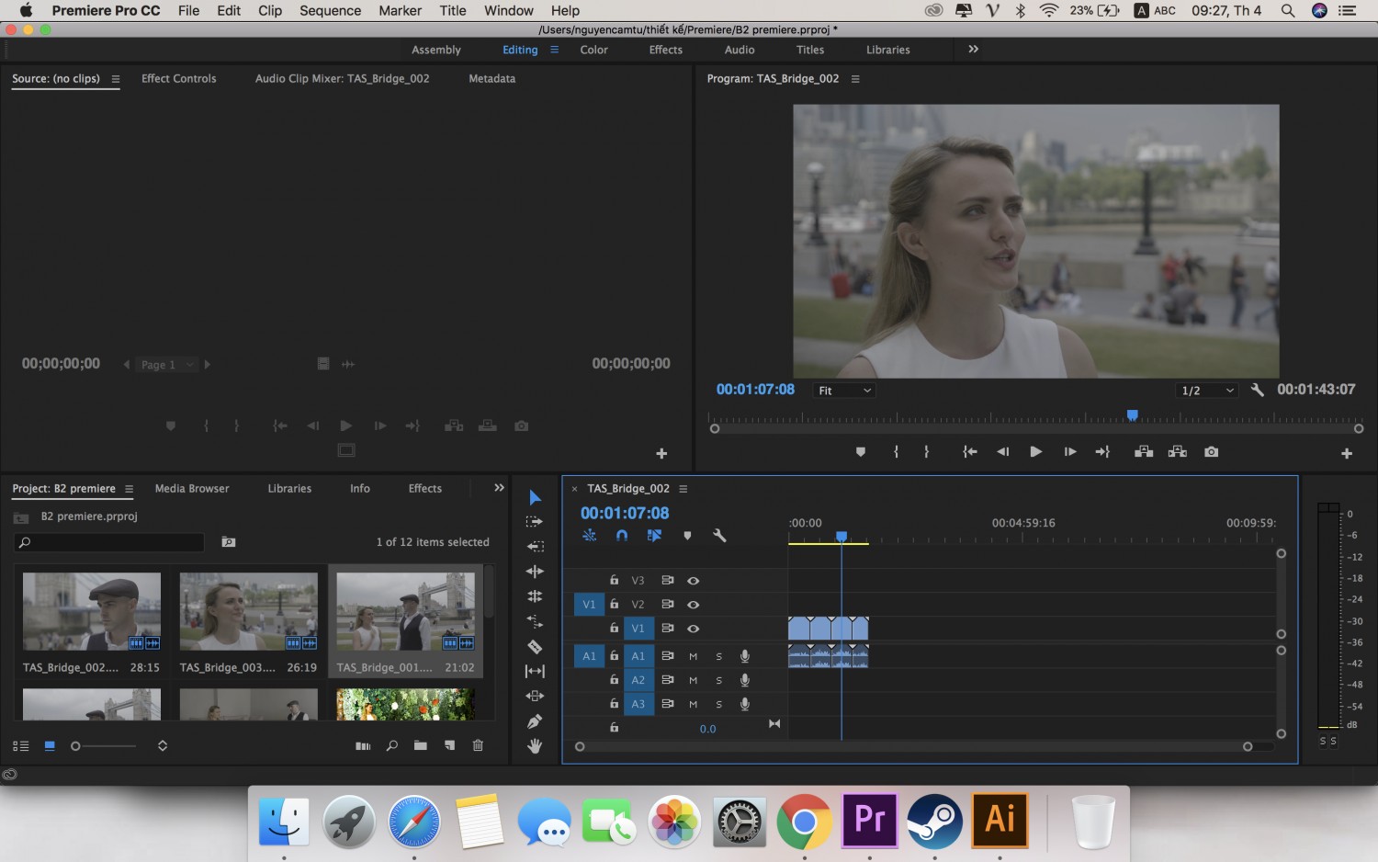The width and height of the screenshot is (1378, 862).
Task: Click the Lift button in Program monitor
Action: 1144,452
